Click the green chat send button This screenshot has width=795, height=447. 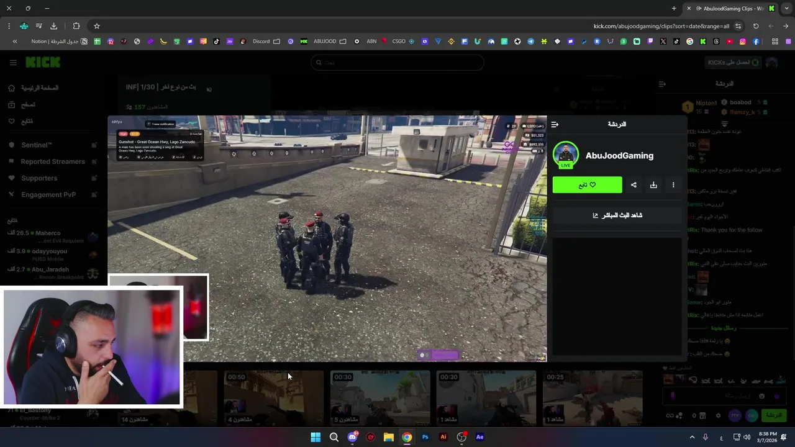[x=774, y=415]
